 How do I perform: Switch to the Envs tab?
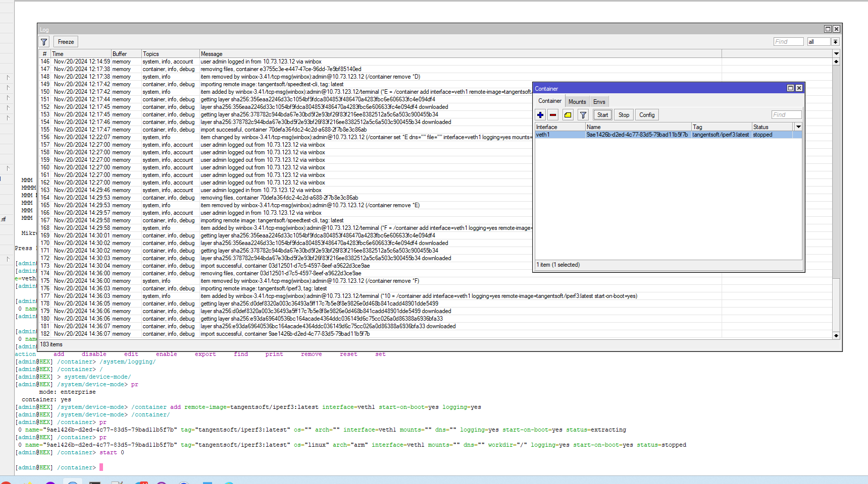(x=599, y=101)
